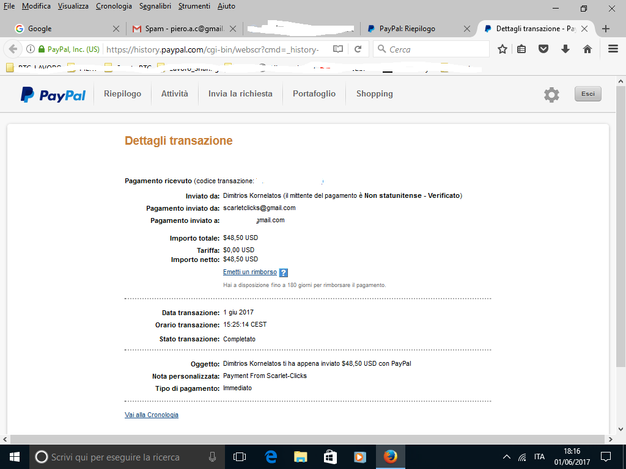Open the Portafoglio section

click(314, 93)
